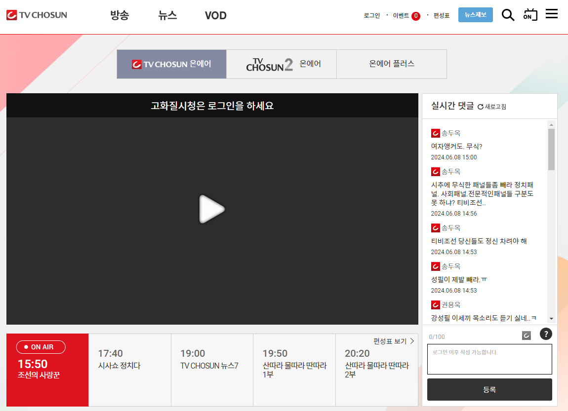
Task: Switch to TV CHOSUN2 온에어 tab
Action: (x=281, y=64)
